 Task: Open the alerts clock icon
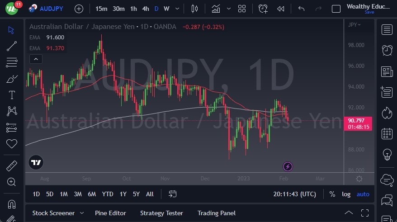[x=387, y=51]
